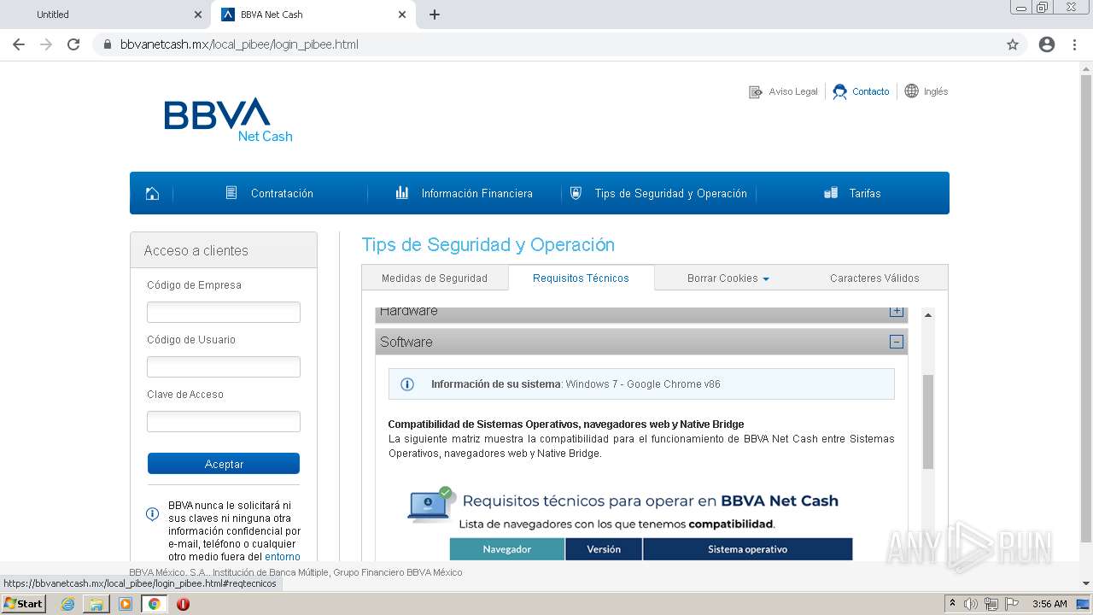The height and width of the screenshot is (615, 1093).
Task: Reload the current page
Action: [73, 44]
